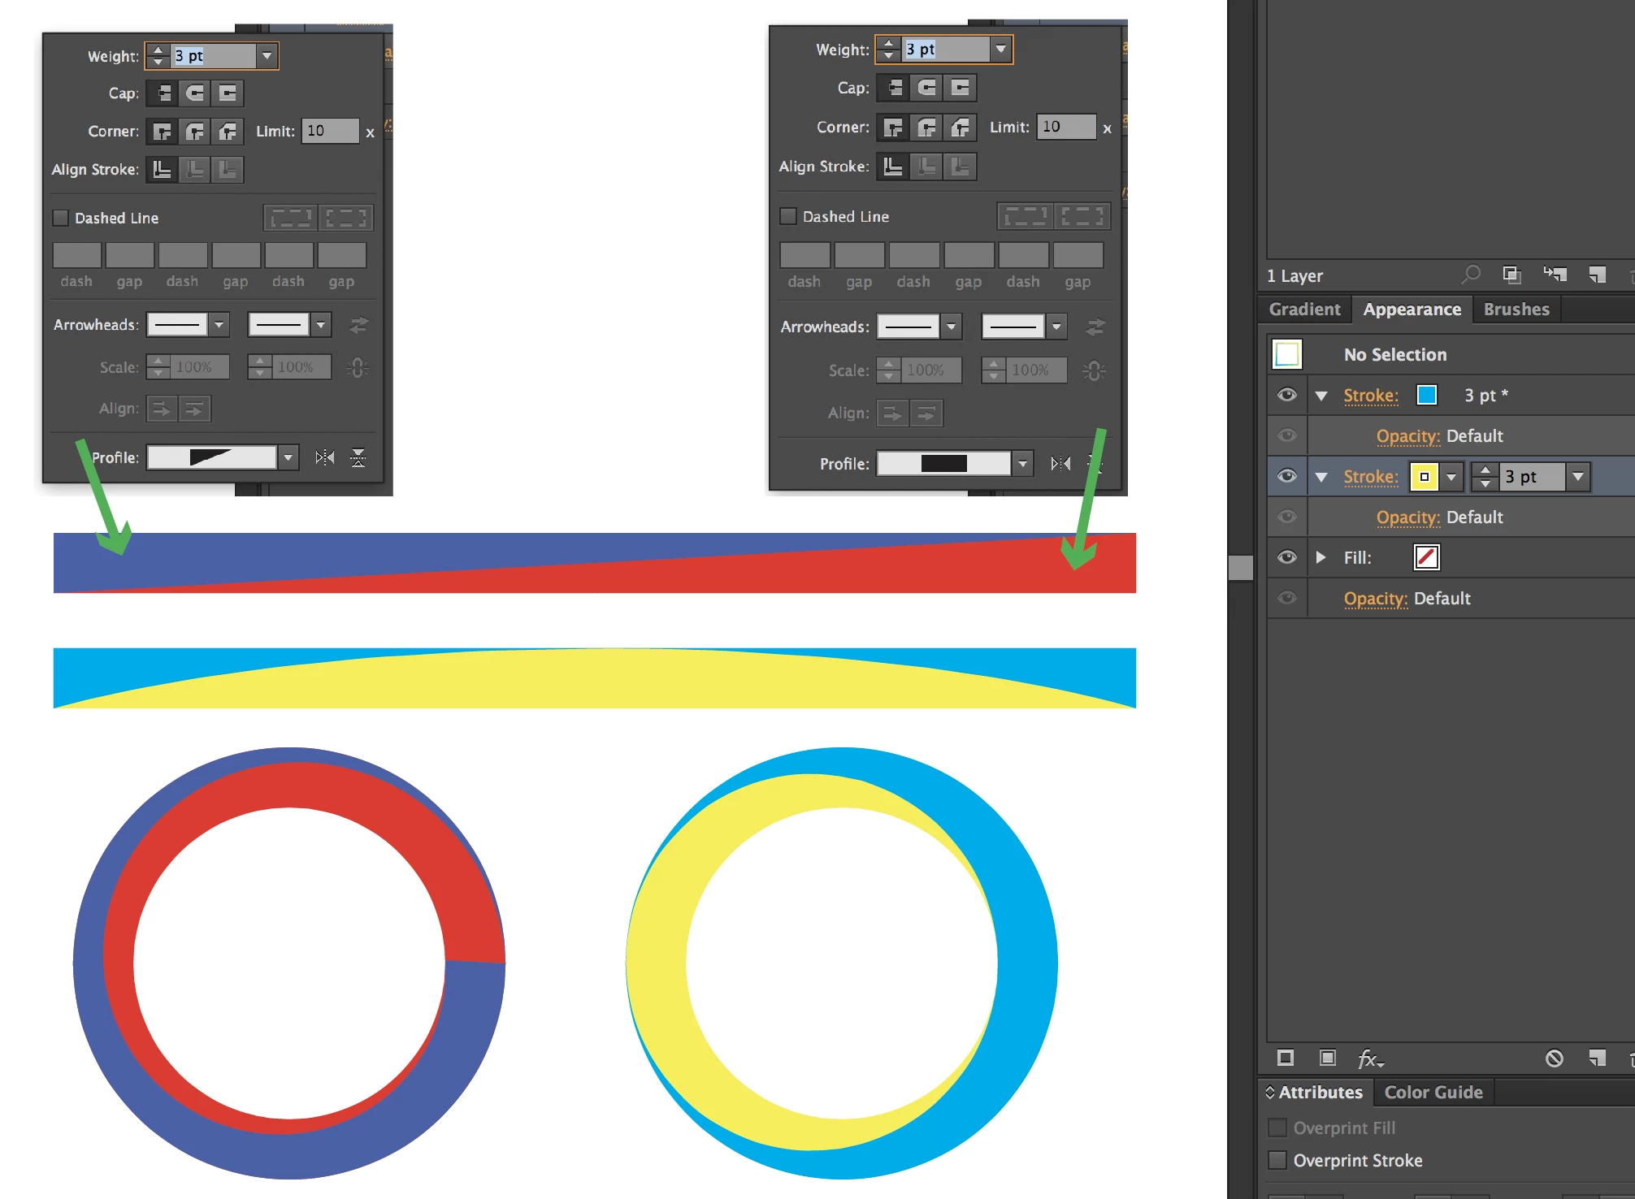Click the blue Stroke label link
The height and width of the screenshot is (1199, 1635).
1371,396
